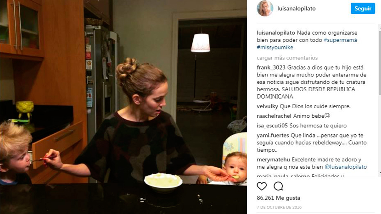
Task: Open luisanalopilato profile avatar
Action: click(265, 8)
